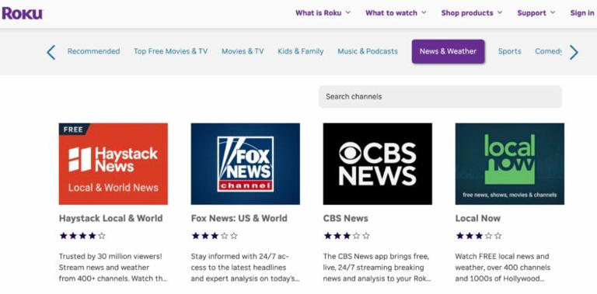
Task: Expand the Support menu
Action: pos(536,13)
